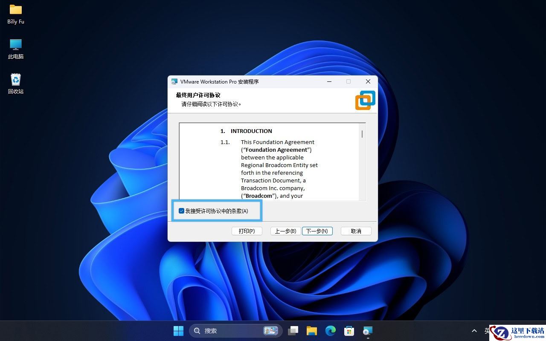Launch File Explorer from the taskbar
The width and height of the screenshot is (546, 341).
pos(312,331)
